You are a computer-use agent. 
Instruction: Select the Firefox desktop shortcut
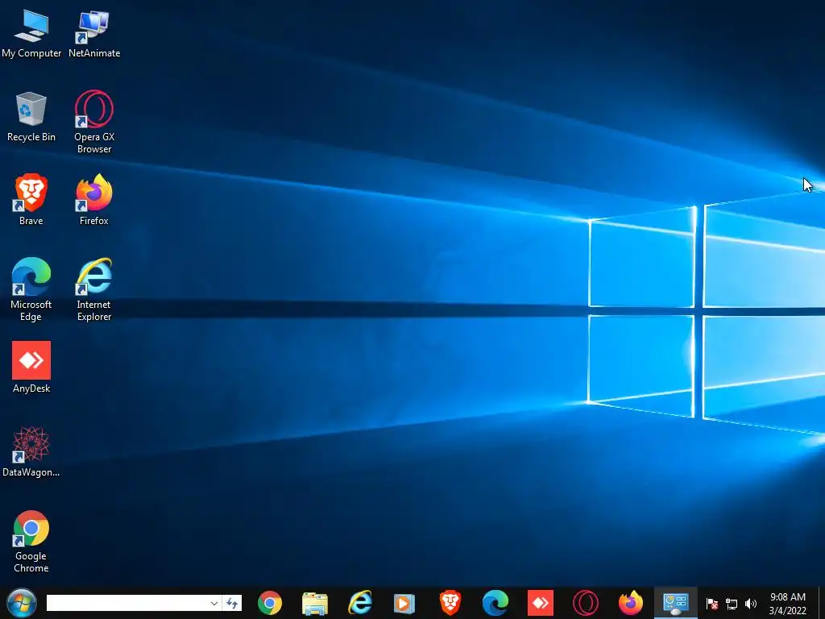[94, 200]
